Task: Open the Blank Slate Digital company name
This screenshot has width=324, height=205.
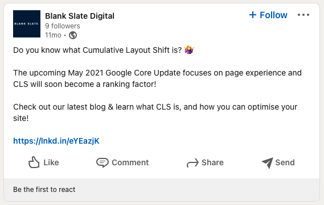Action: (x=80, y=16)
